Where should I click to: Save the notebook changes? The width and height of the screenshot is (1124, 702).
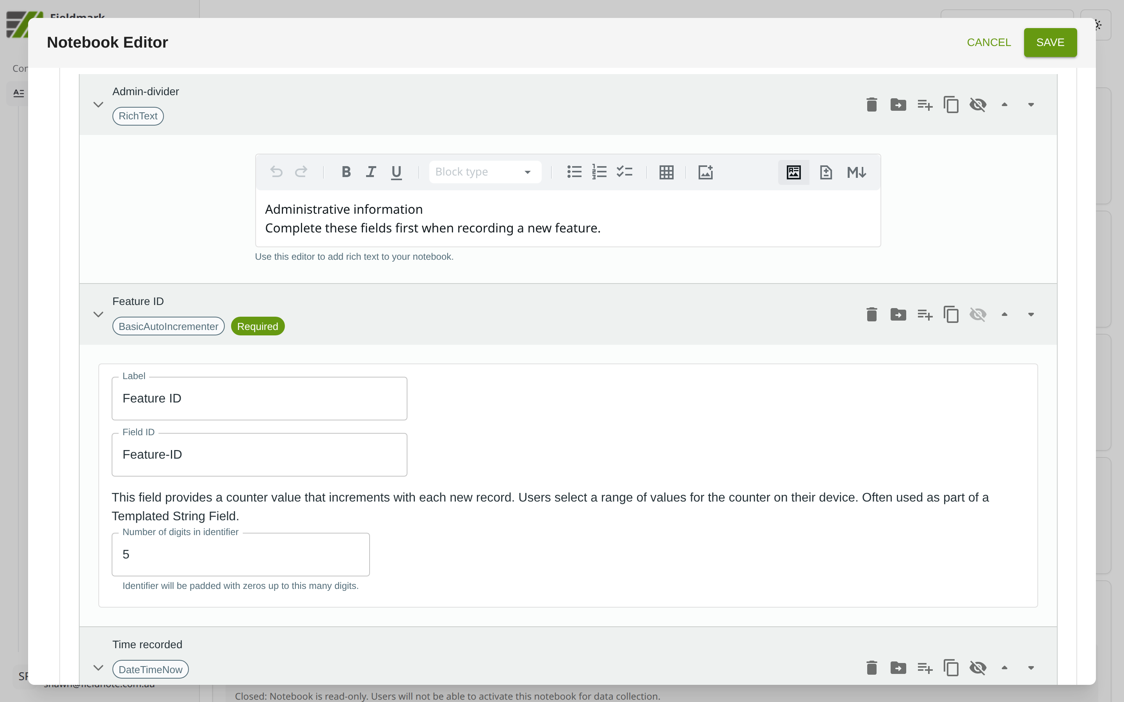point(1050,43)
